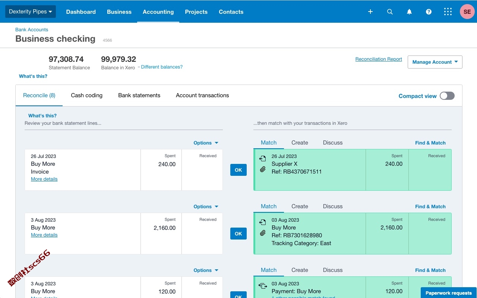Screen dimensions: 477x298
Task: Switch to the Account transactions tab
Action: (x=202, y=95)
